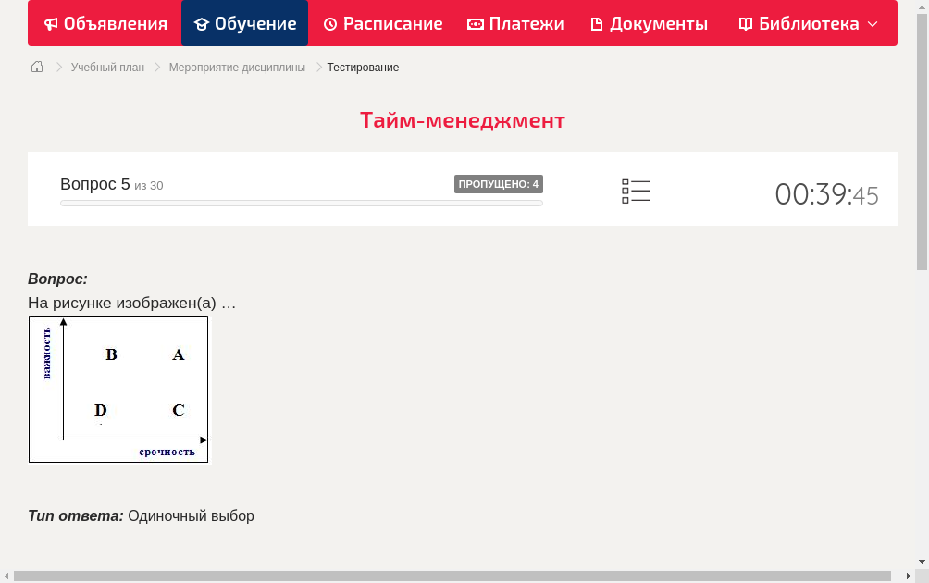
Task: Select the graduation cap icon on Обучение
Action: (x=202, y=23)
